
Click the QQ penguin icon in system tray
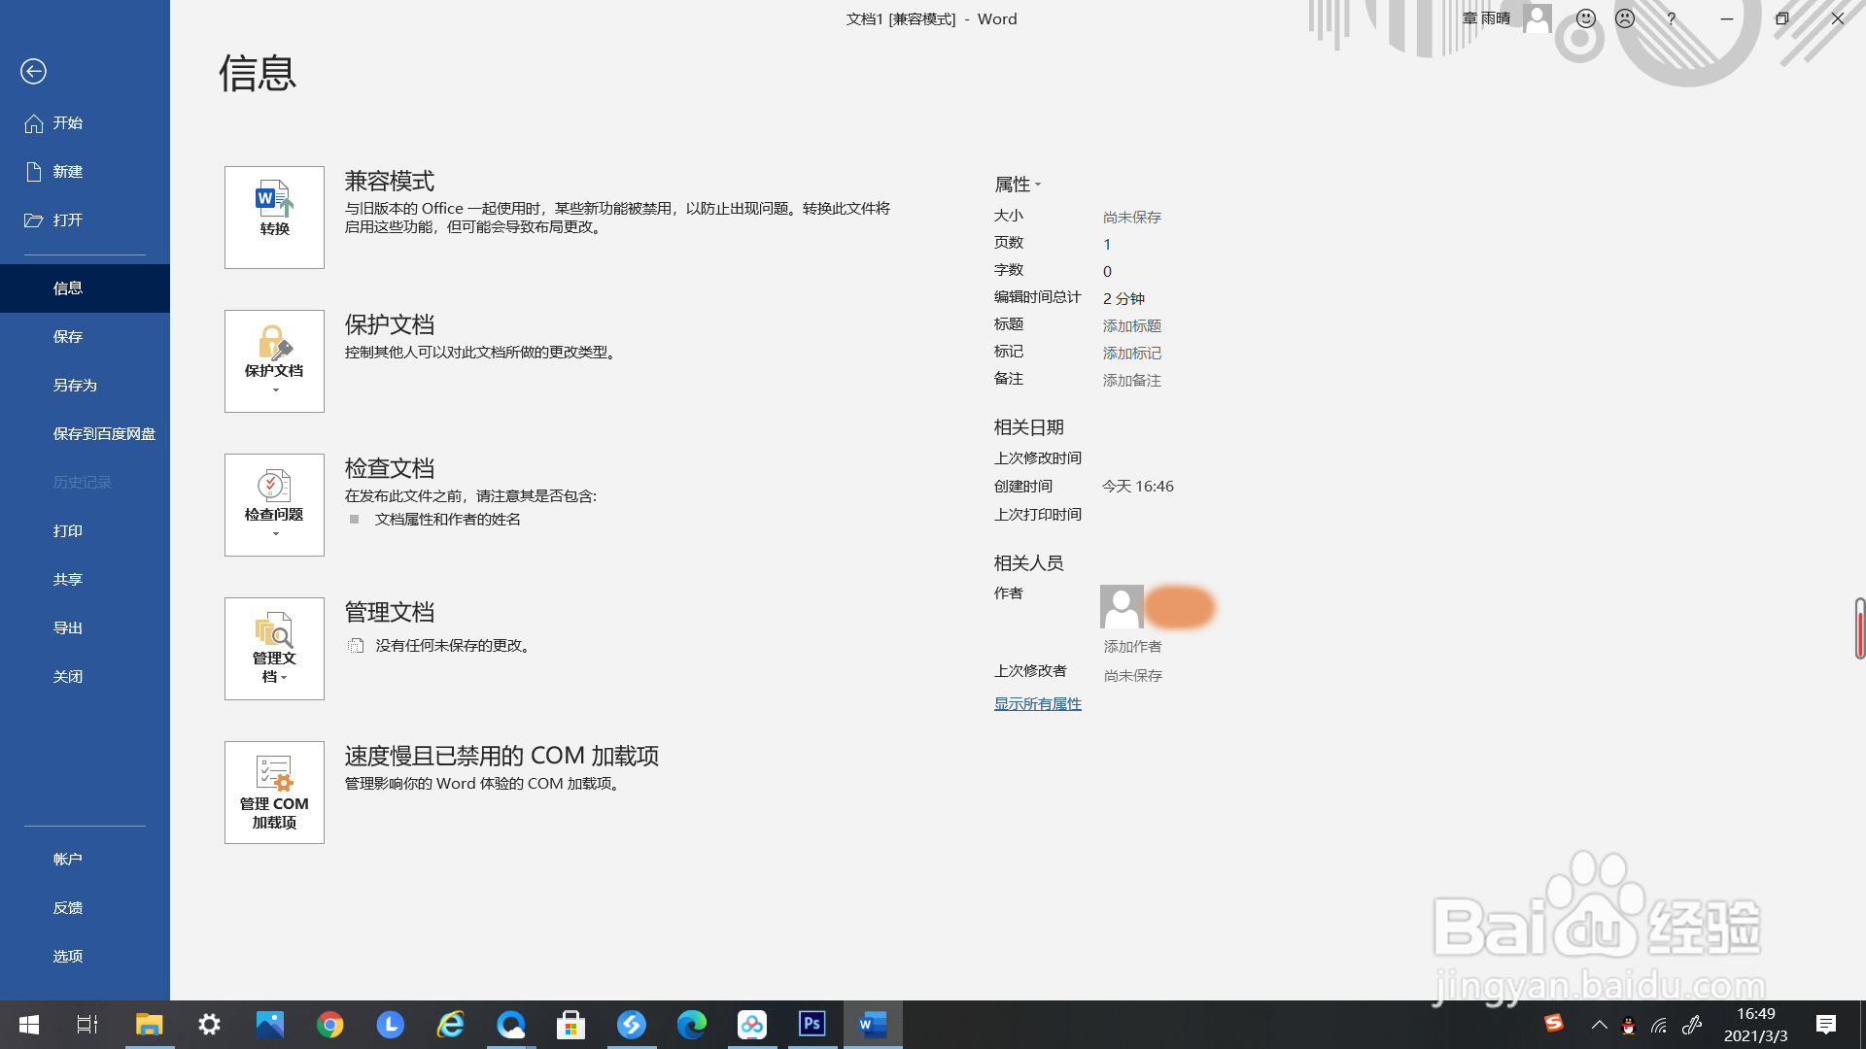click(1629, 1025)
